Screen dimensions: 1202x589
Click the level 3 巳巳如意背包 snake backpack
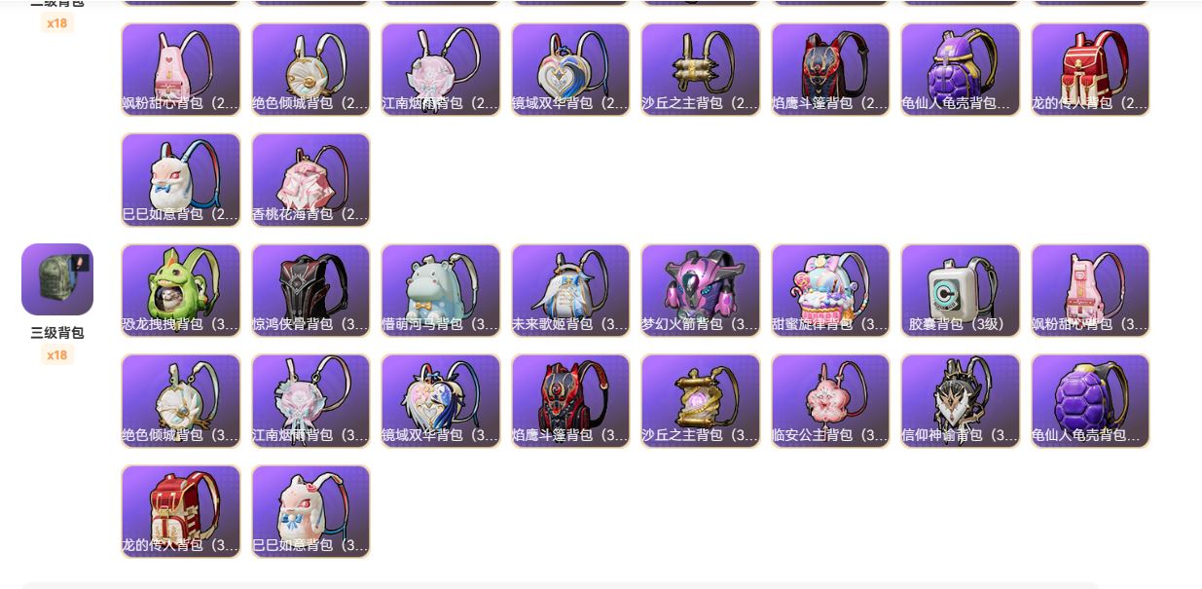click(310, 511)
